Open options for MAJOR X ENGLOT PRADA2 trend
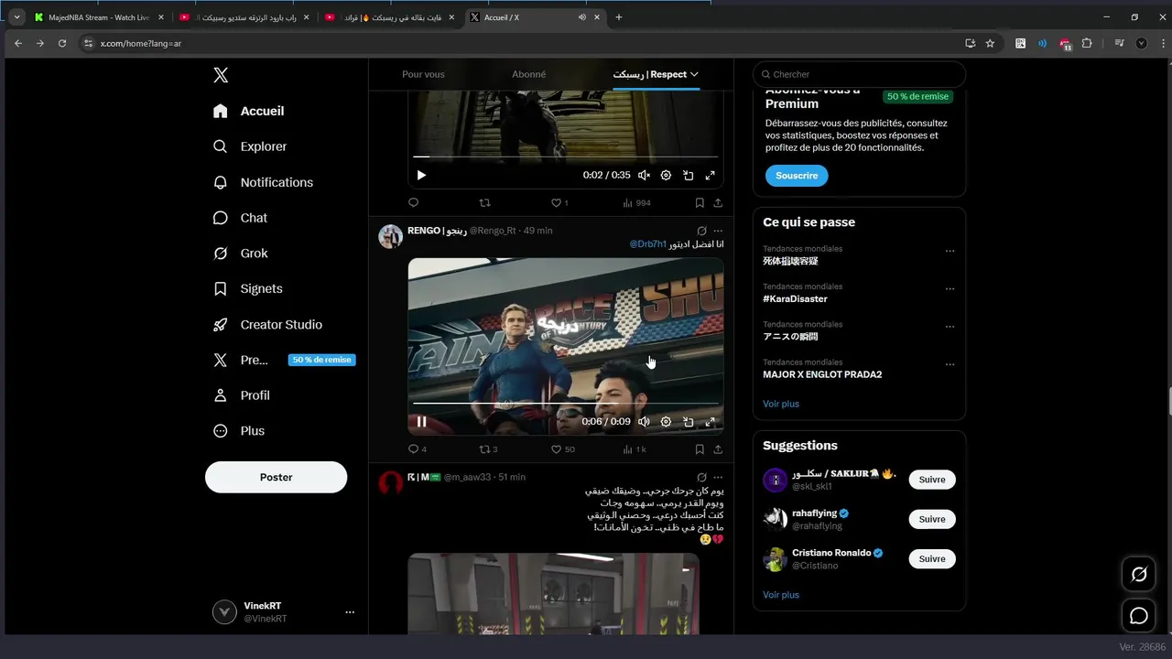This screenshot has height=659, width=1172. point(950,364)
